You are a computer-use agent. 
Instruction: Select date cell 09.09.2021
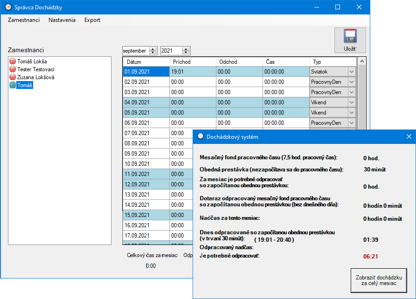click(146, 154)
